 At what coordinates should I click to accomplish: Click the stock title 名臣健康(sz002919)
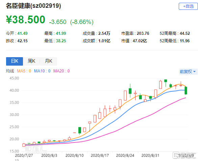pyautogui.click(x=33, y=6)
